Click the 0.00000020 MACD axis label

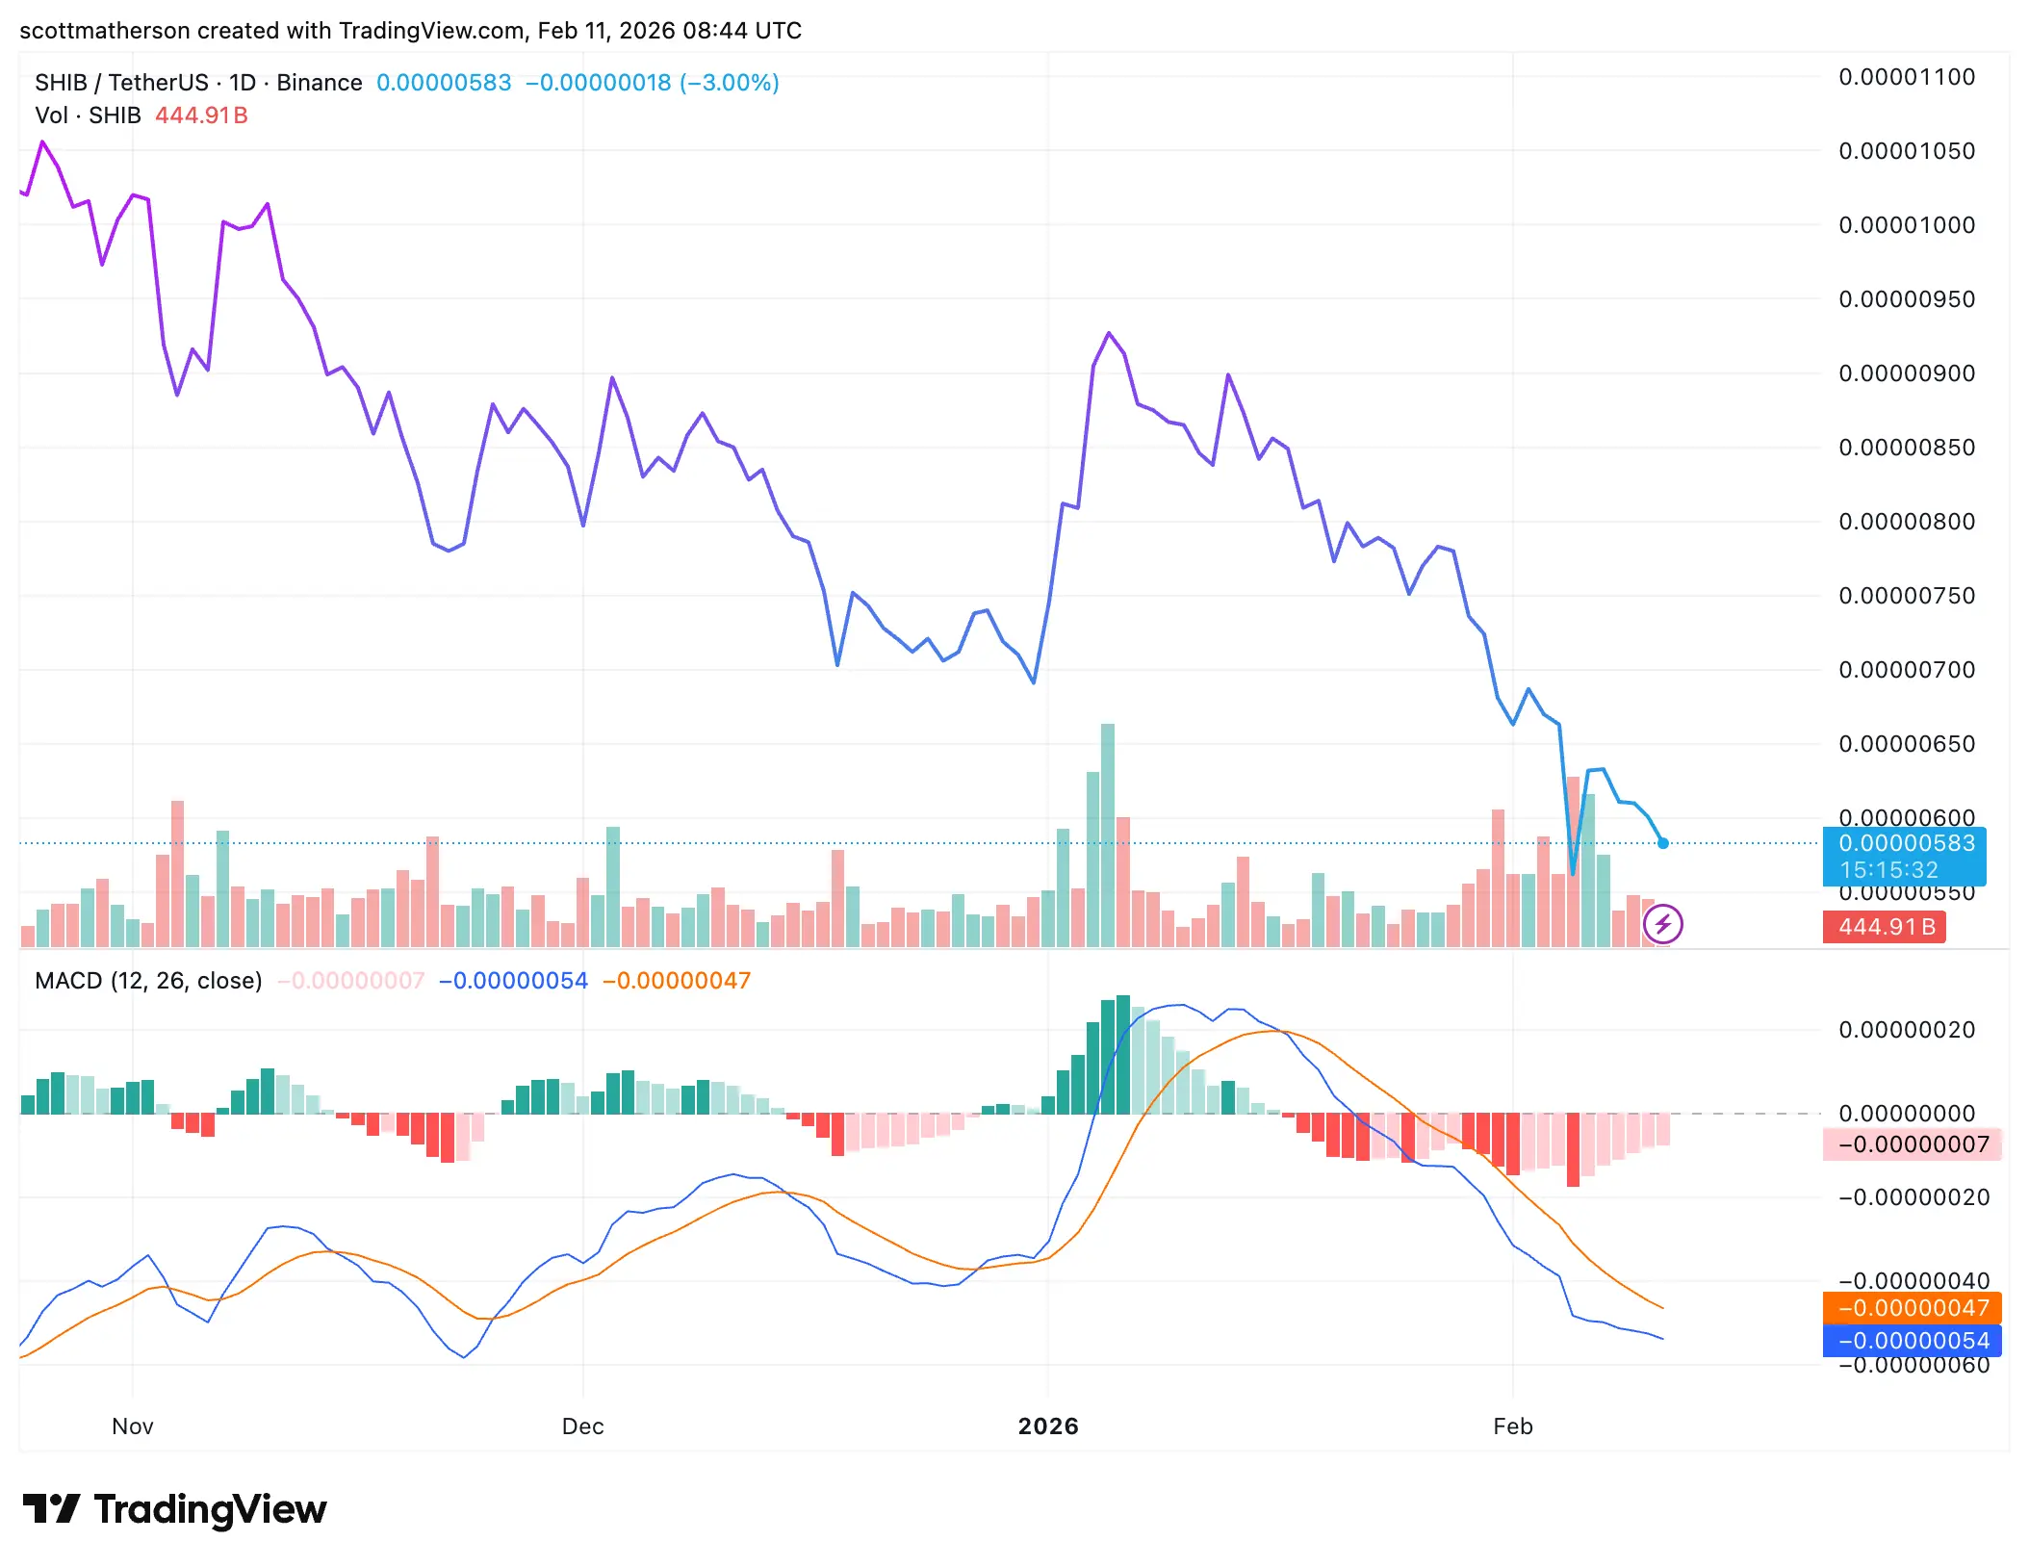click(1906, 1030)
